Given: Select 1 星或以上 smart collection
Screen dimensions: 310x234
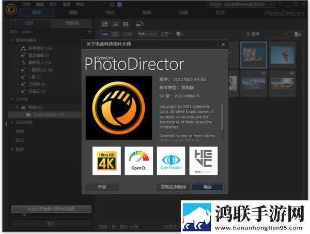Looking at the screenshot, I should (x=40, y=70).
